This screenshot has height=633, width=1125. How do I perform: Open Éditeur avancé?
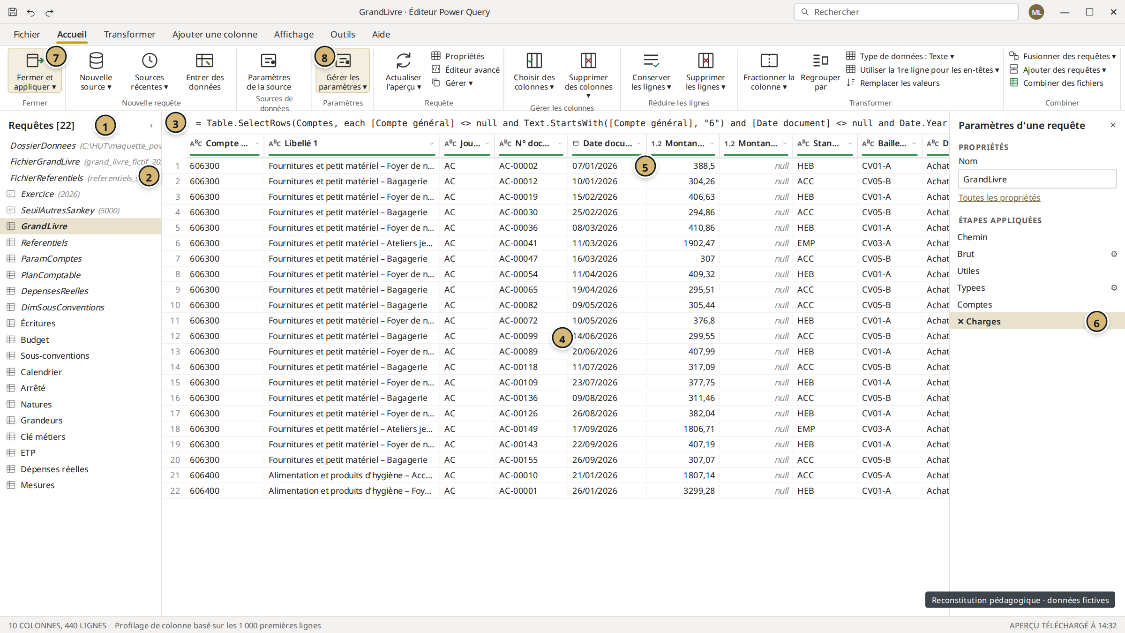tap(466, 70)
